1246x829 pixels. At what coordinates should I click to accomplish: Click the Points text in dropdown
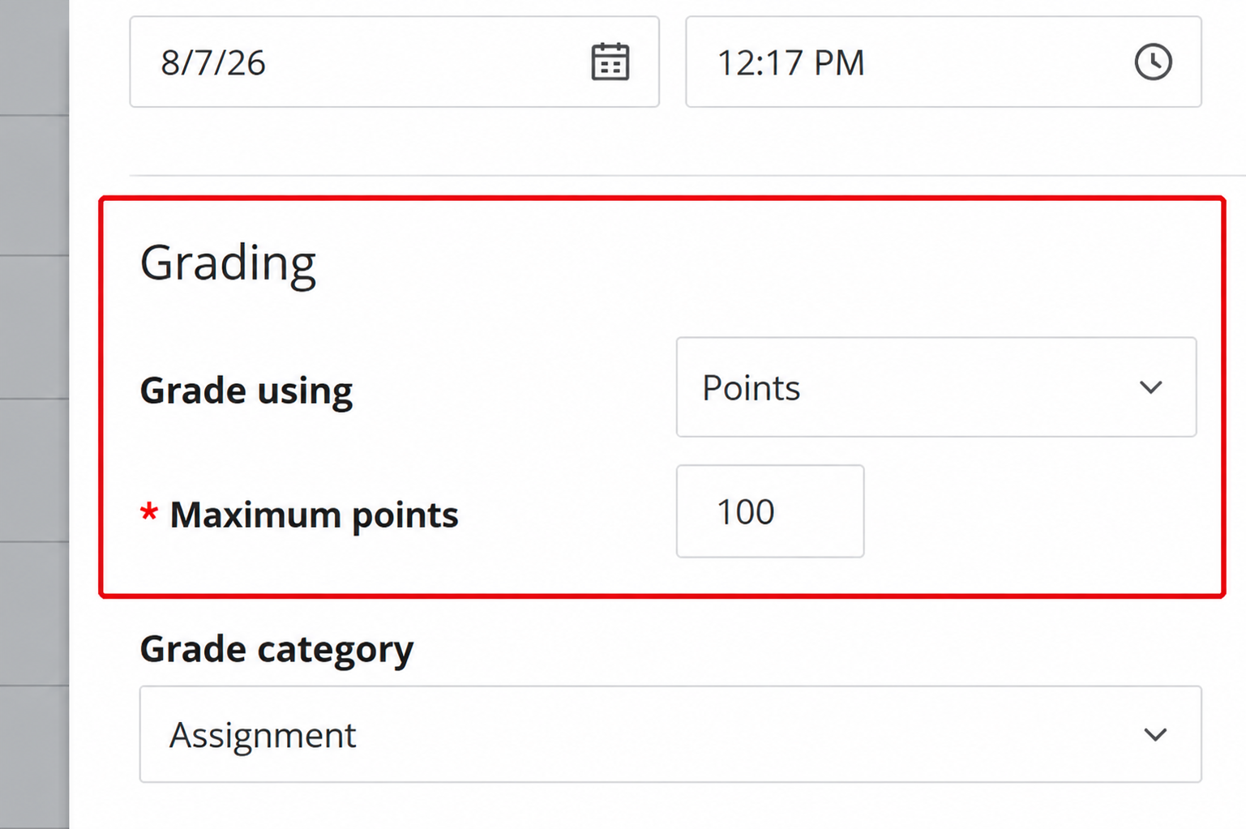(751, 388)
